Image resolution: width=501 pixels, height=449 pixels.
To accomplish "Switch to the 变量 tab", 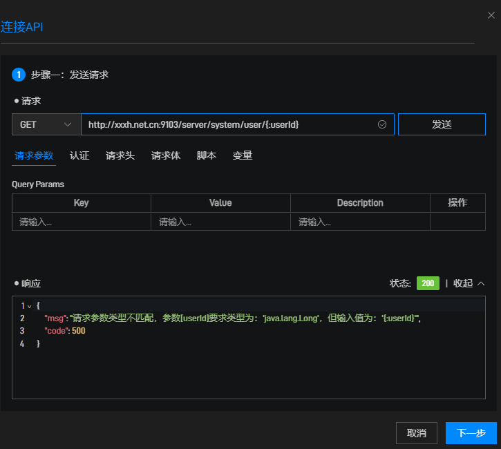I will pos(243,155).
